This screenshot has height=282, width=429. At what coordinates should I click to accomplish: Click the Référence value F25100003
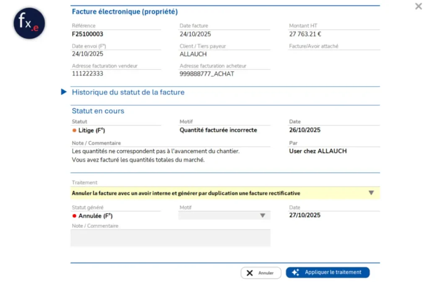point(88,34)
